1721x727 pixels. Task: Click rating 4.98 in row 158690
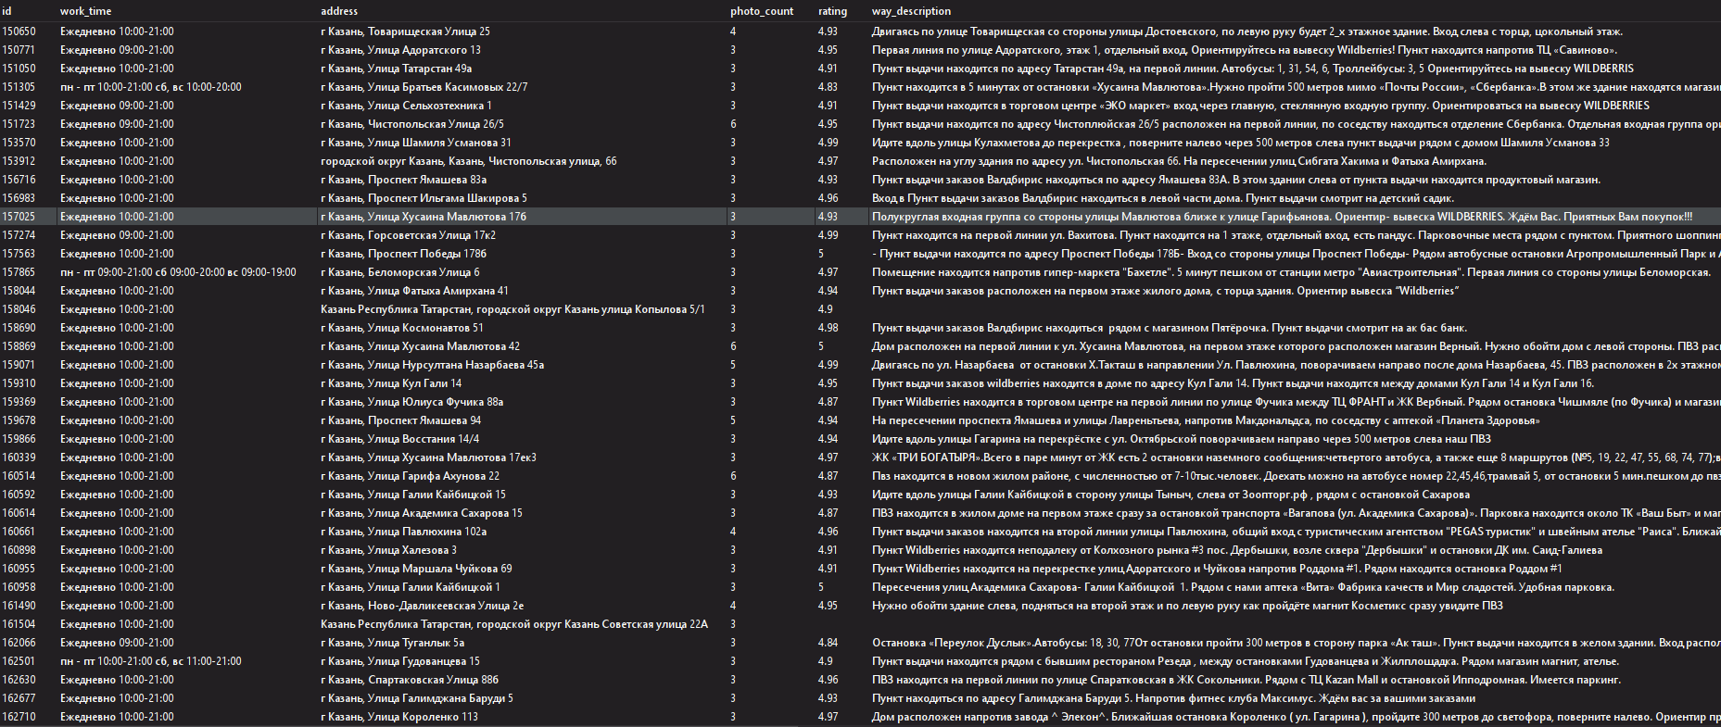tap(828, 328)
